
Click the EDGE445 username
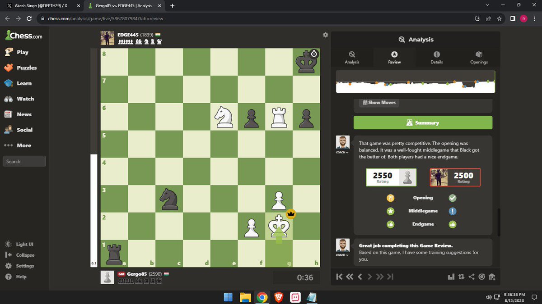click(x=128, y=35)
